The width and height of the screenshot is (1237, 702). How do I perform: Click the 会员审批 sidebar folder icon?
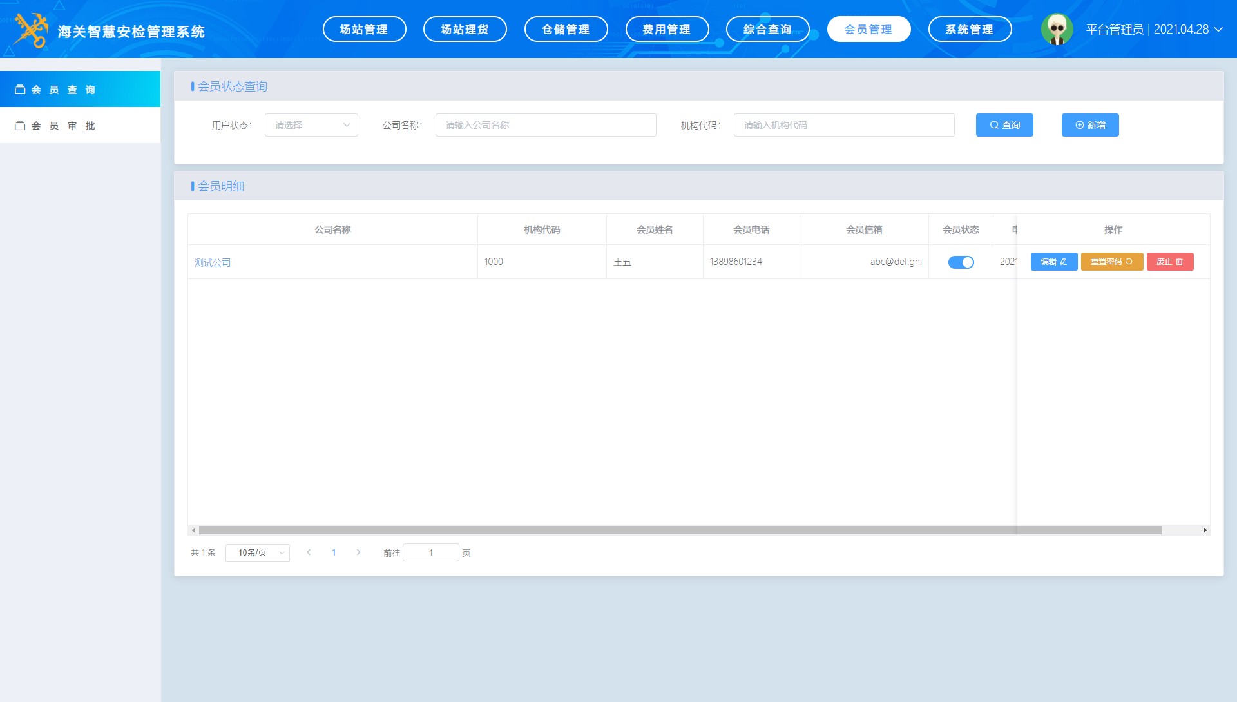click(20, 126)
